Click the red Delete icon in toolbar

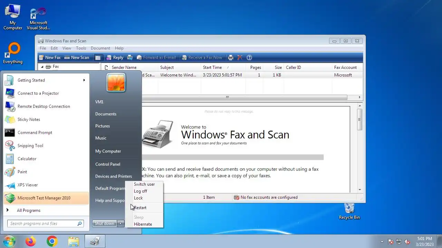coord(240,58)
